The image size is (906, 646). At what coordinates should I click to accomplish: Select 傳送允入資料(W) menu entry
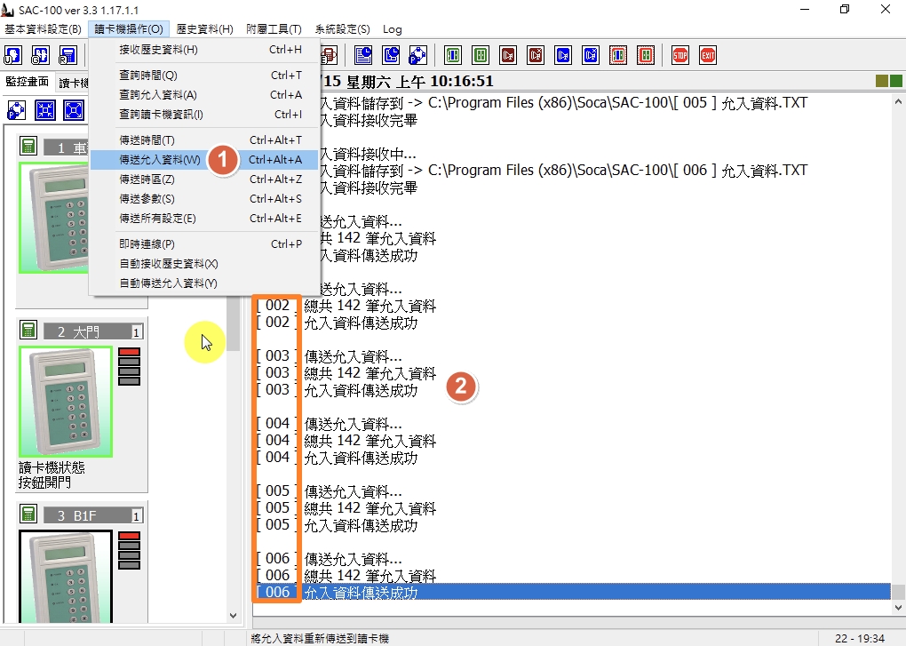[x=204, y=159]
